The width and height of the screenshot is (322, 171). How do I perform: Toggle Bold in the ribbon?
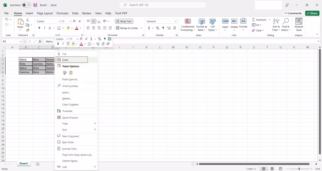click(39, 28)
